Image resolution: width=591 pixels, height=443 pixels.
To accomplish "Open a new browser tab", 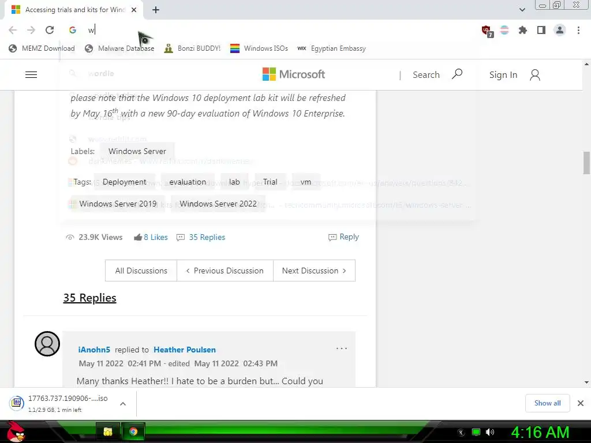I will click(x=156, y=10).
